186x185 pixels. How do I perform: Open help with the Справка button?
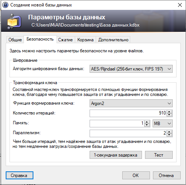click(19, 175)
